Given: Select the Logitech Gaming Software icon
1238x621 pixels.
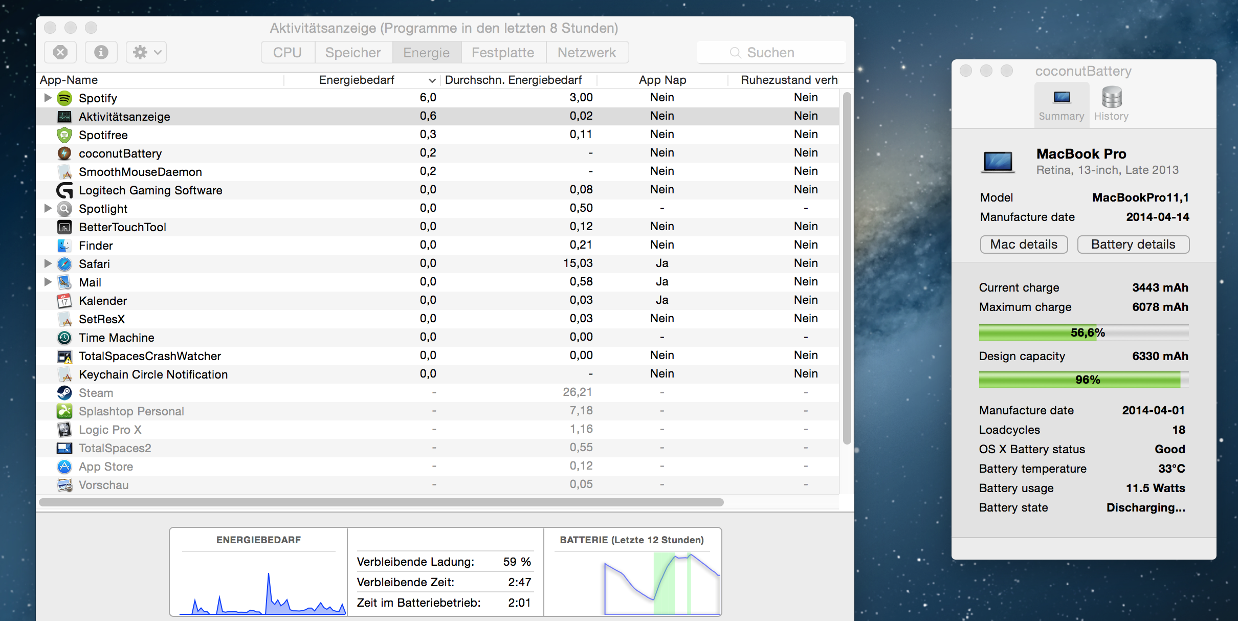Looking at the screenshot, I should click(64, 190).
